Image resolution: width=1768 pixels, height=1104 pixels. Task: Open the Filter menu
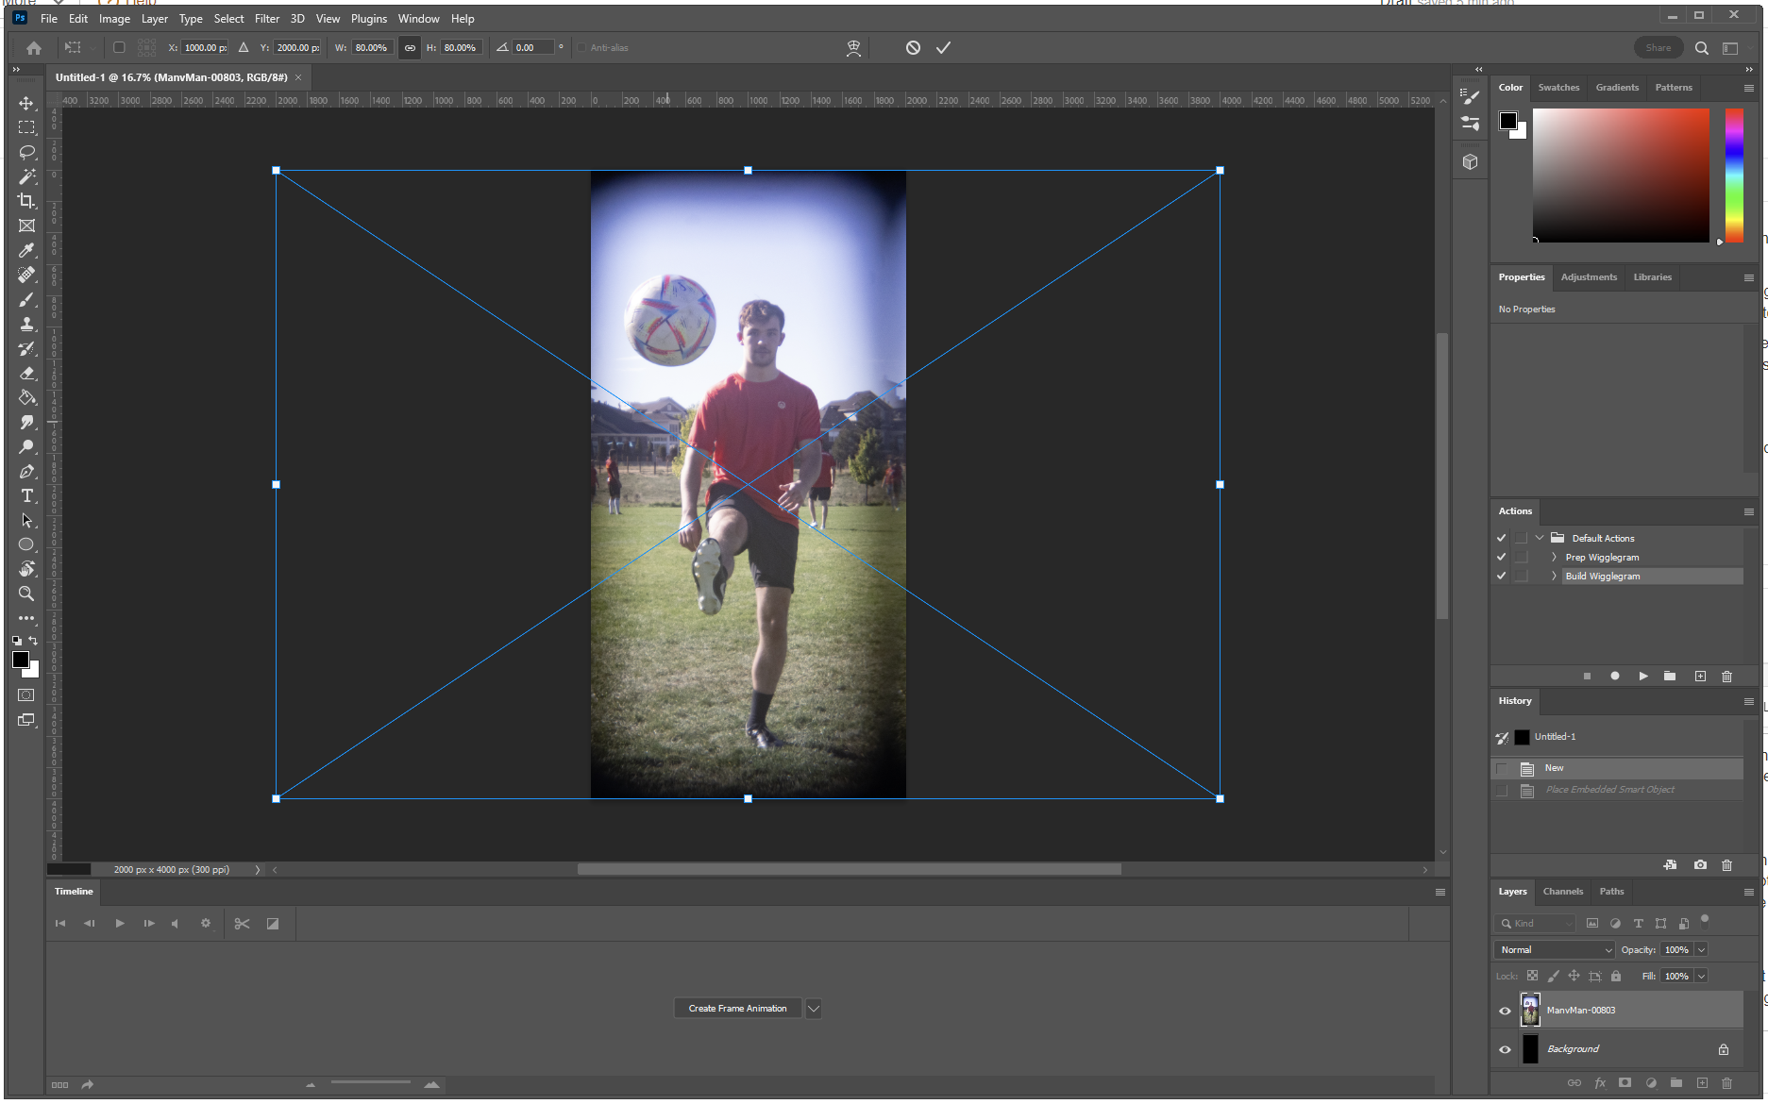[267, 18]
